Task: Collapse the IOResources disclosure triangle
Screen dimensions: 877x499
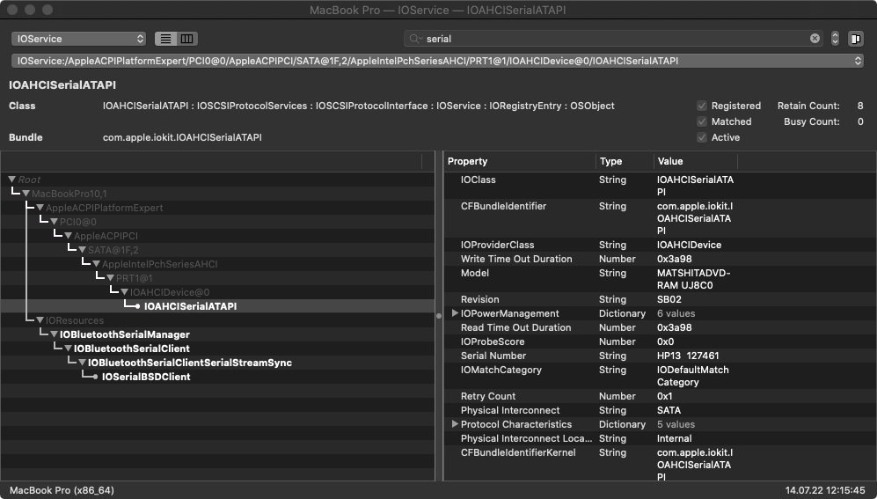Action: (40, 320)
